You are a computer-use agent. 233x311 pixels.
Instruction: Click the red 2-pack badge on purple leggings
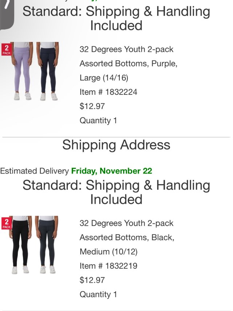pyautogui.click(x=7, y=49)
